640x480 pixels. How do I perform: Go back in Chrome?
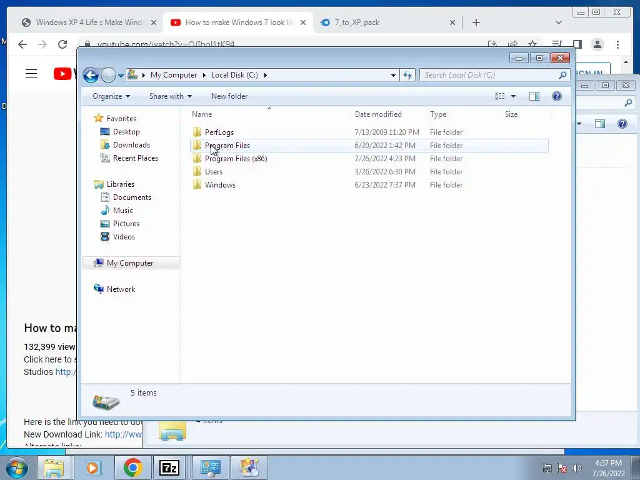point(22,44)
